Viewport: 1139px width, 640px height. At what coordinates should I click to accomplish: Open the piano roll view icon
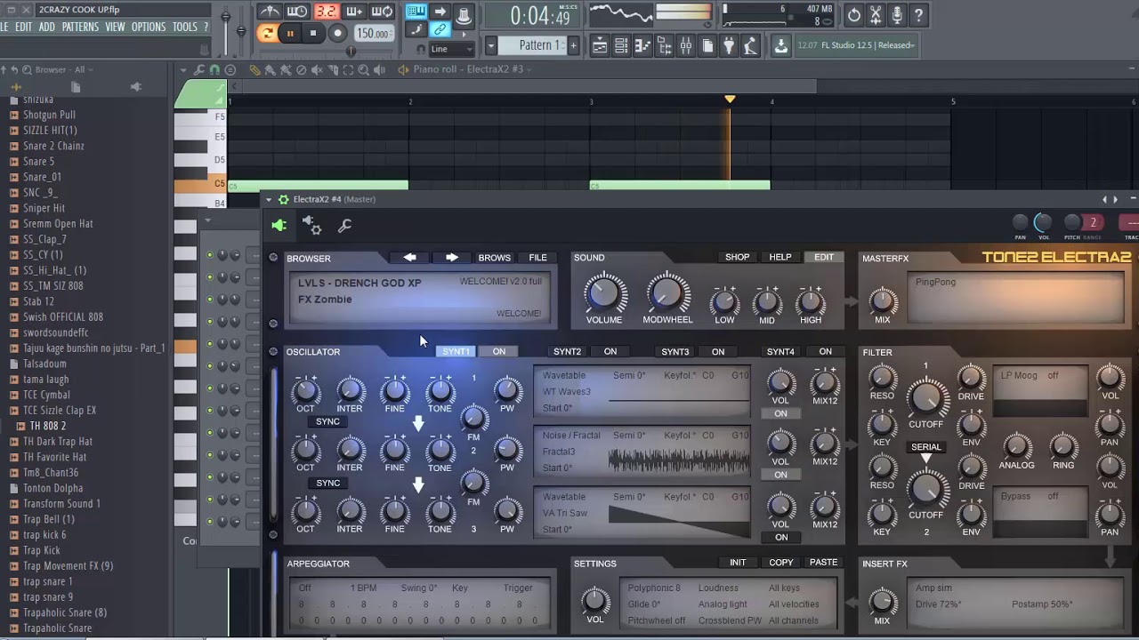(x=643, y=45)
